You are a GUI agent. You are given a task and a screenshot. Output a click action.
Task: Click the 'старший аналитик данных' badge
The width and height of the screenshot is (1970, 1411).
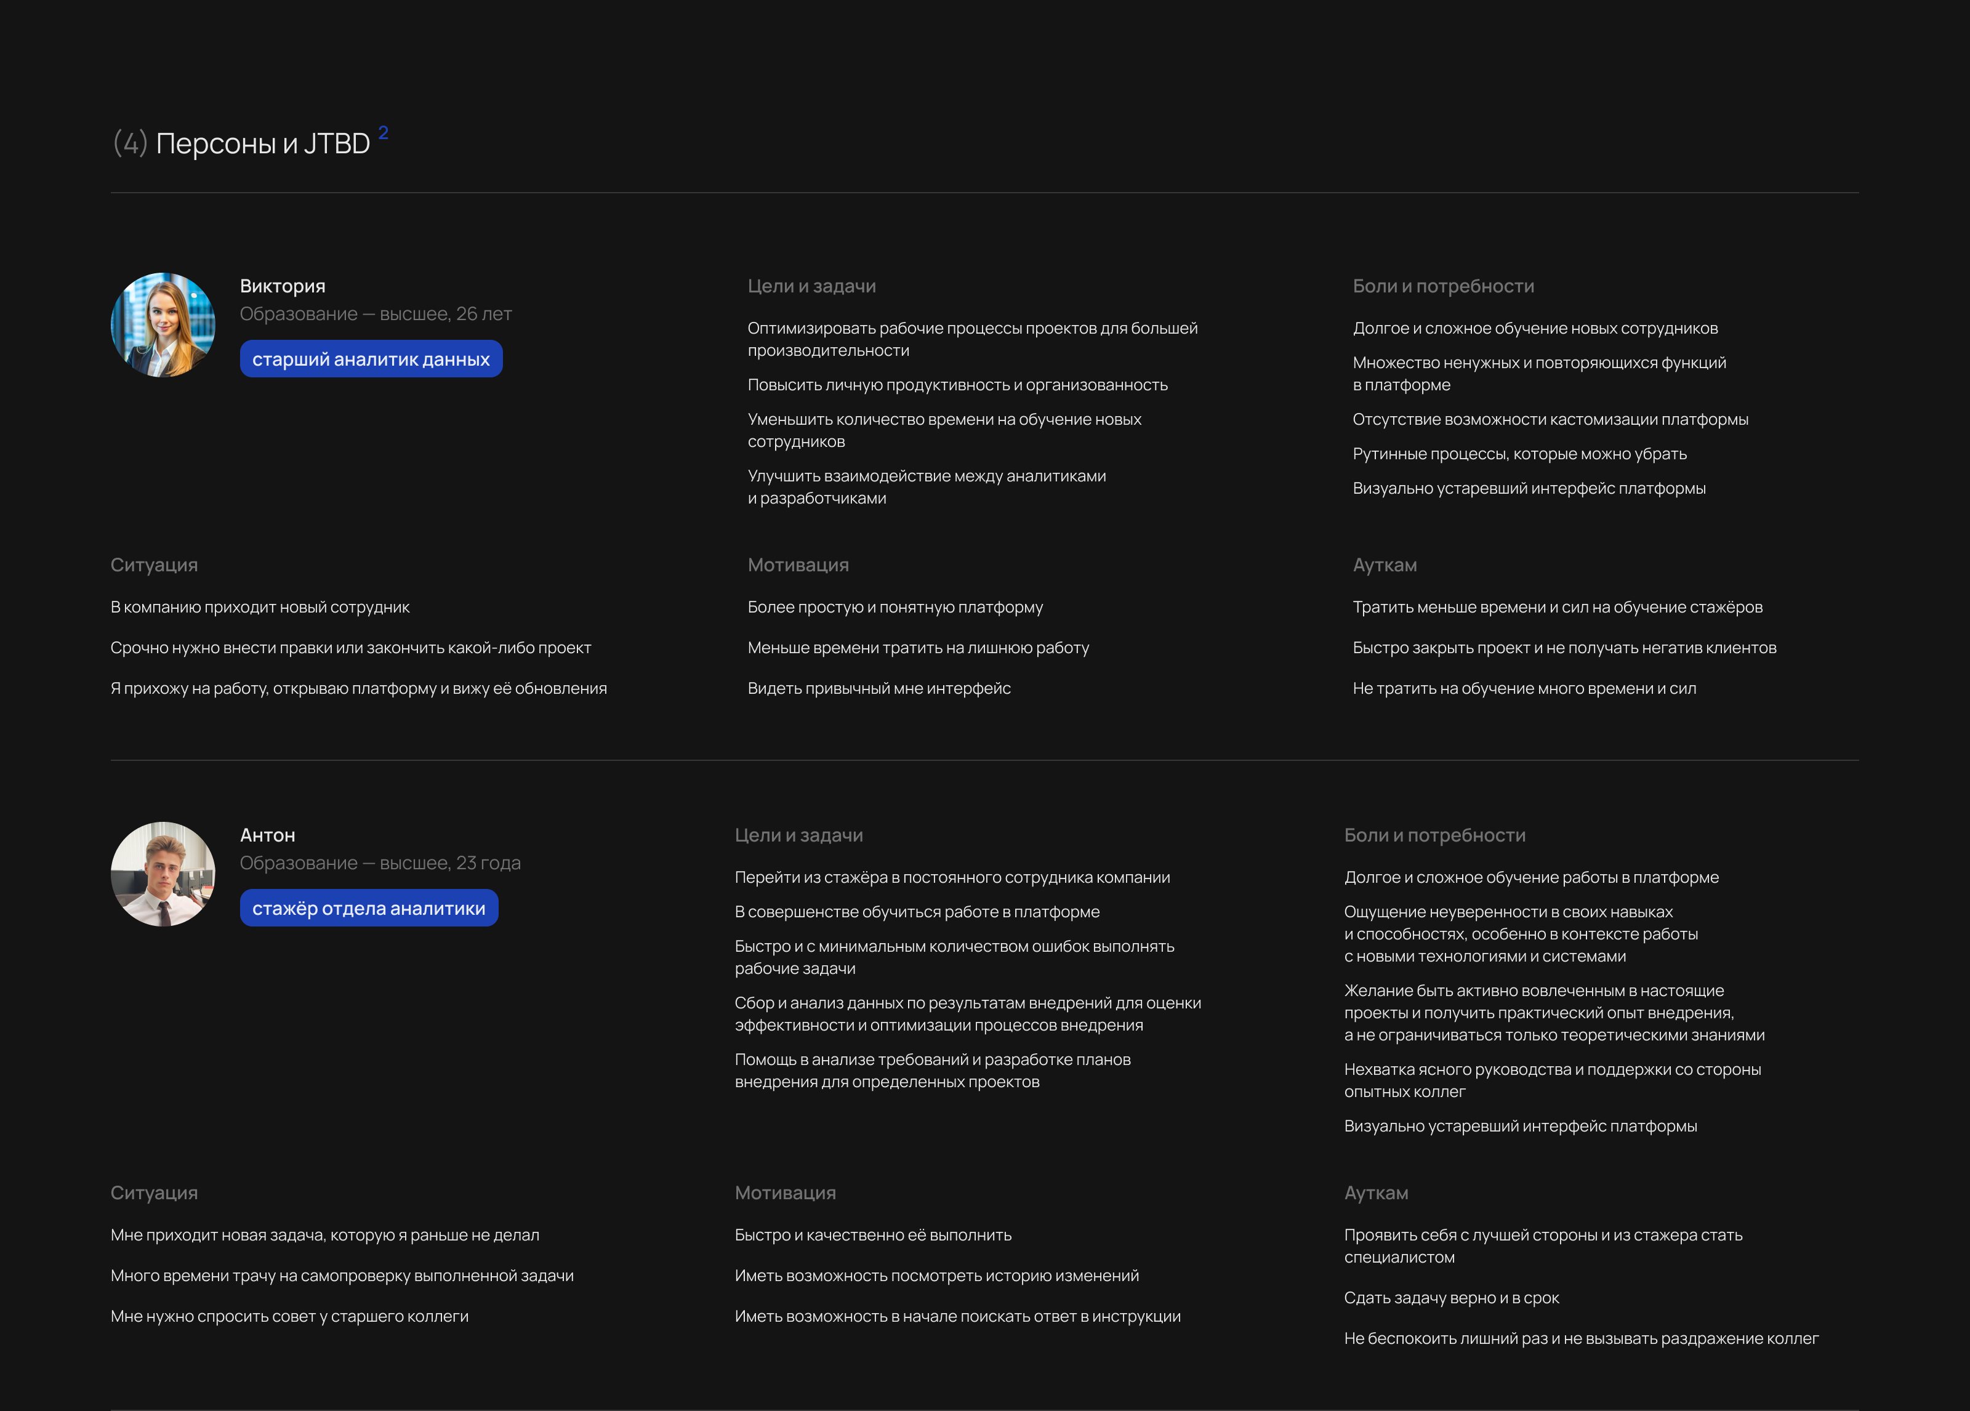371,359
